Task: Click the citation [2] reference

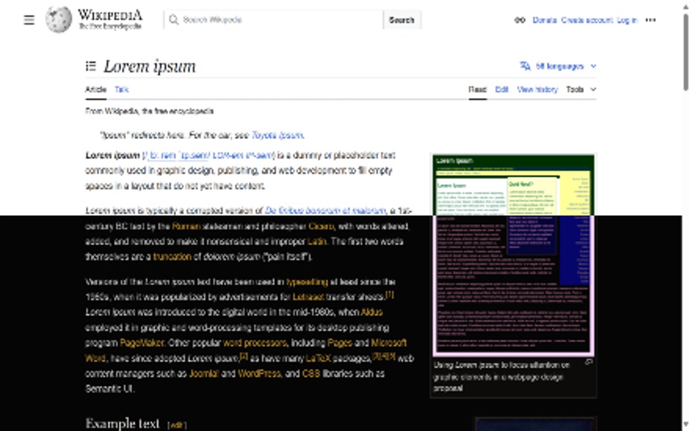Action: [244, 356]
